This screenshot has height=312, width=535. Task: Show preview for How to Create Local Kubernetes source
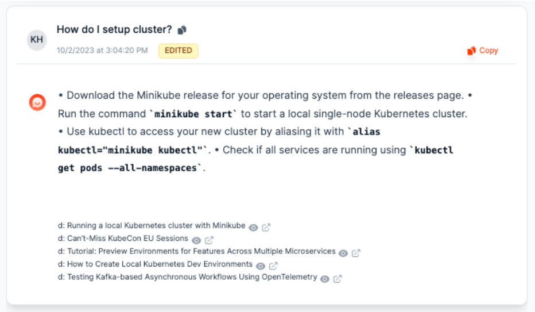tap(261, 266)
